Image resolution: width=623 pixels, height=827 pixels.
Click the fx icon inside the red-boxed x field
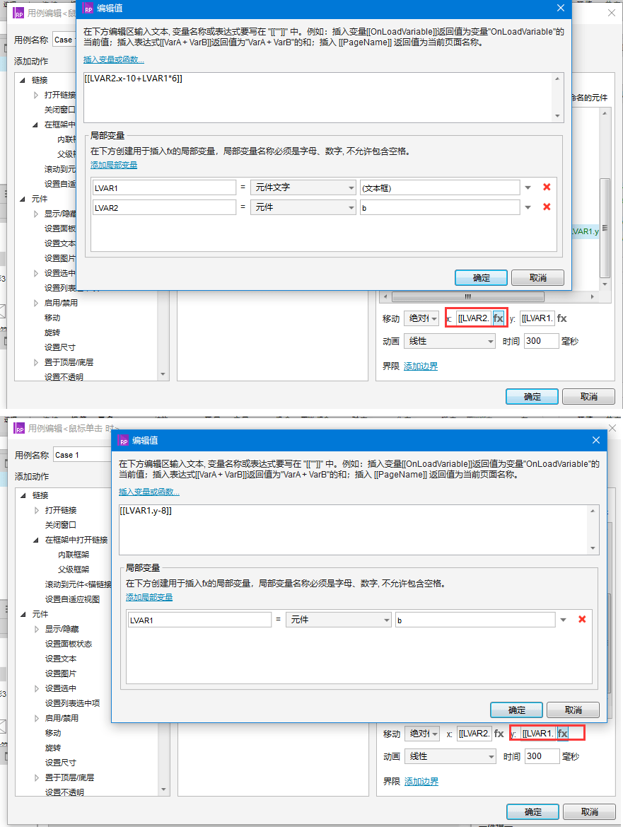coord(499,318)
